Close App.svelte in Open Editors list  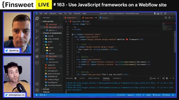click(44, 27)
